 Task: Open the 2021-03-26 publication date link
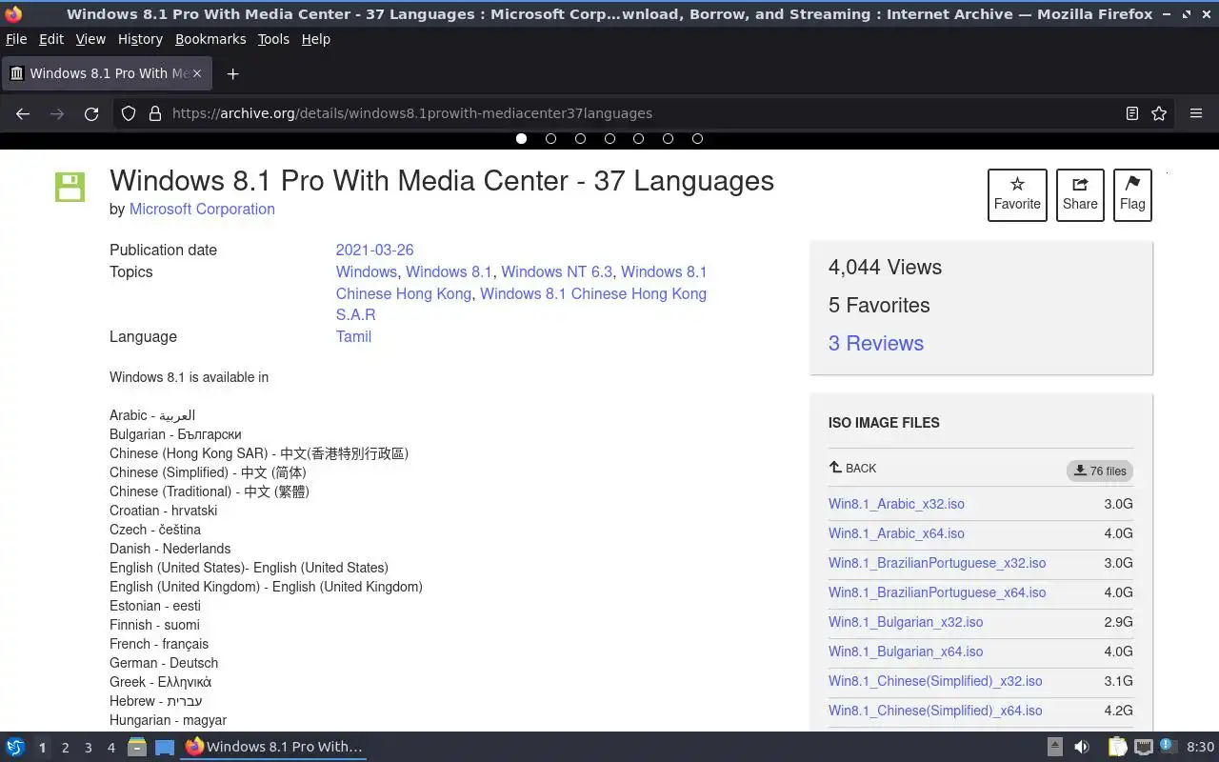pos(374,250)
